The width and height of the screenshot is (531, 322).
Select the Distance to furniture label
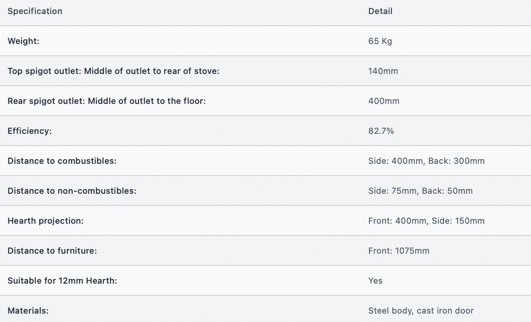pos(52,251)
